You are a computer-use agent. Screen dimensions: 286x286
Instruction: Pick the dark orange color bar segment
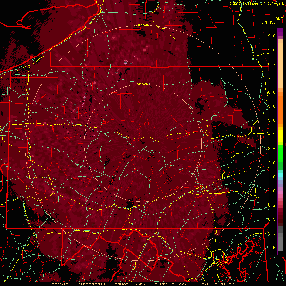pyautogui.click(x=281, y=109)
